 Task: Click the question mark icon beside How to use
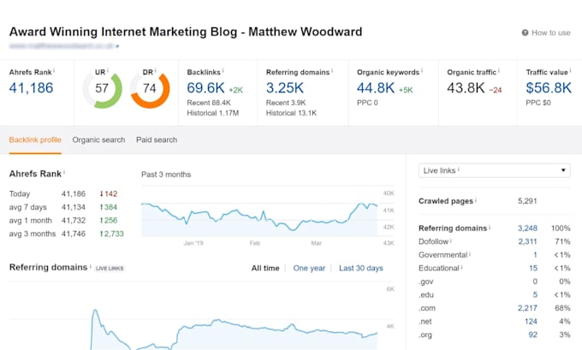[x=525, y=33]
